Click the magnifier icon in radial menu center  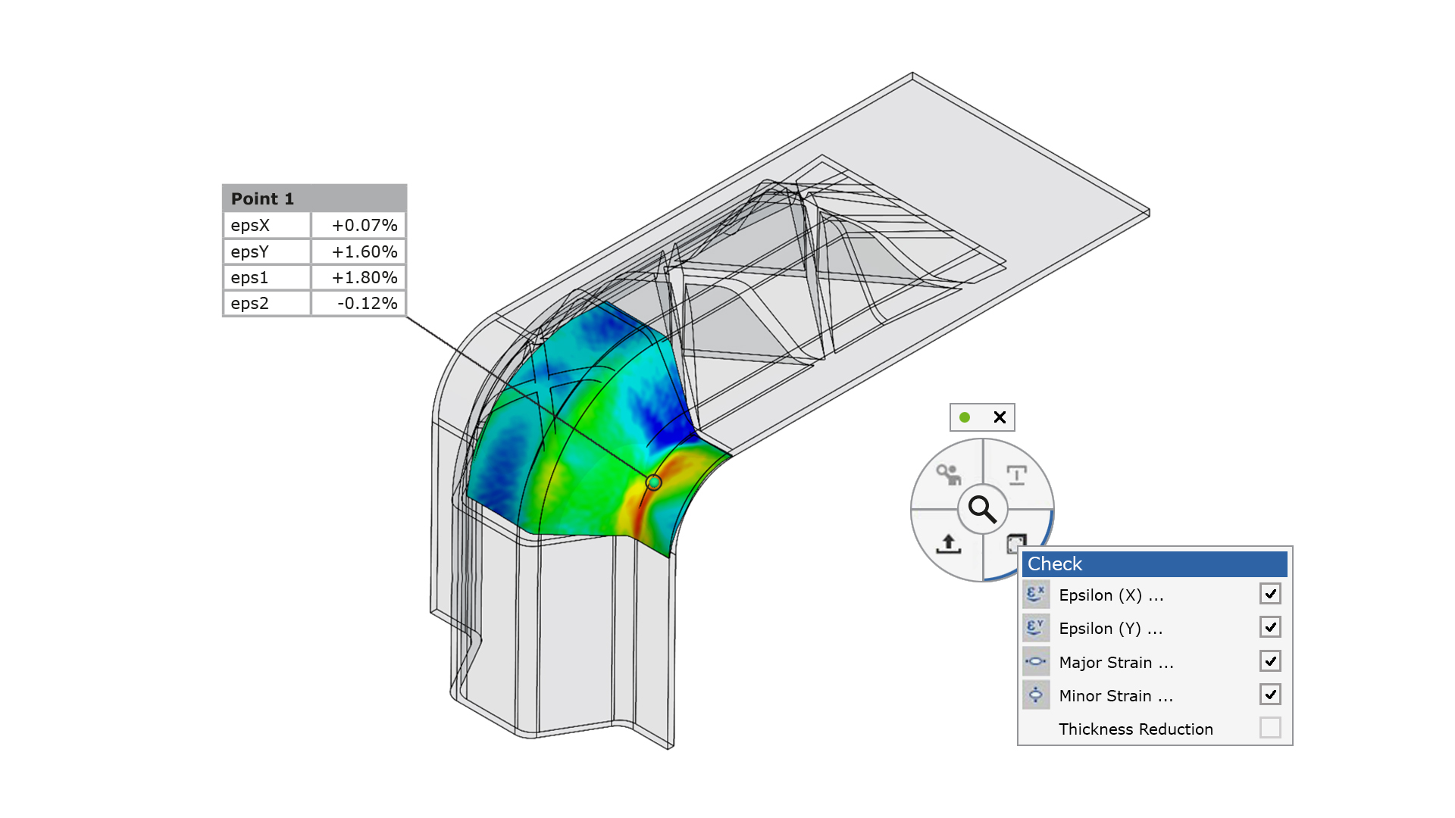coord(982,510)
